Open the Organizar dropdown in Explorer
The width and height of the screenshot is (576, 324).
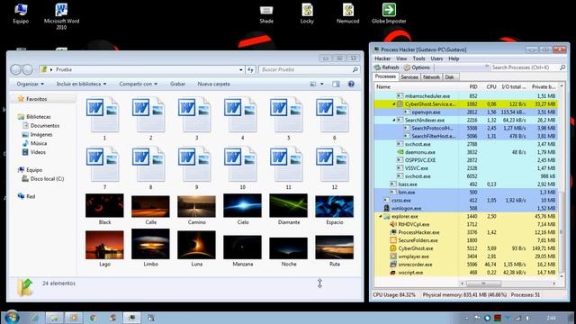[x=30, y=84]
